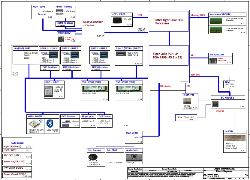
Task: Click the USB logo in CCD Camera block
Action: [x=66, y=122]
